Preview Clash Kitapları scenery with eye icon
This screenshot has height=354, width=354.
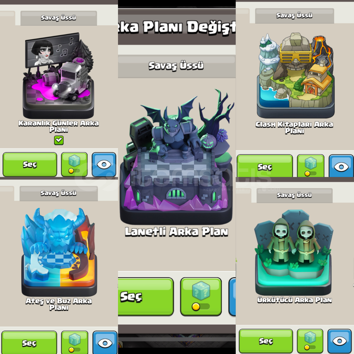[341, 166]
